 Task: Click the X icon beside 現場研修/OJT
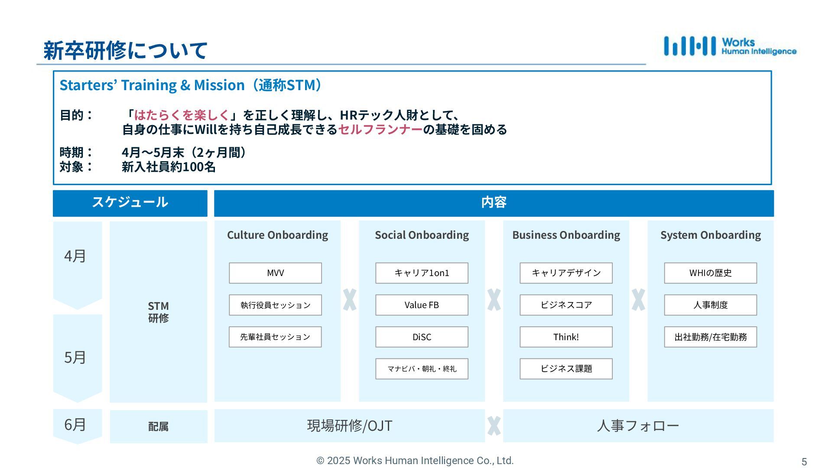click(x=494, y=426)
